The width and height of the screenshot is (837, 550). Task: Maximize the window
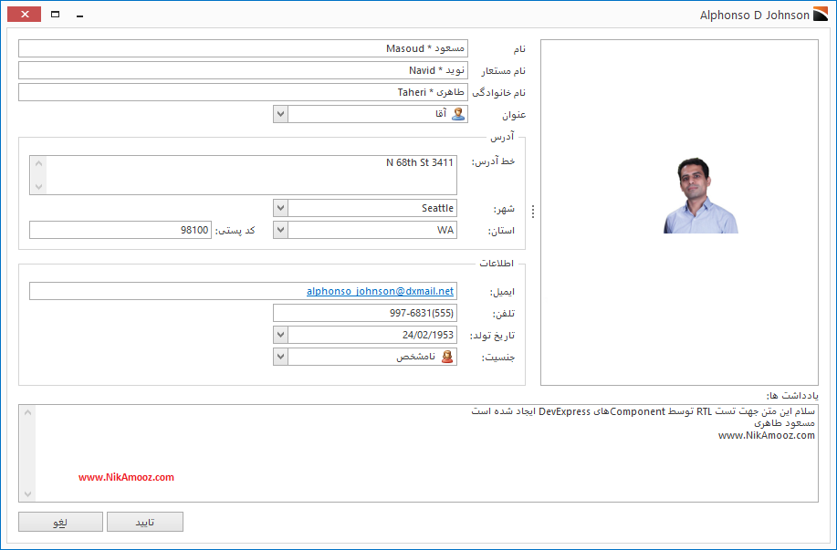point(56,15)
